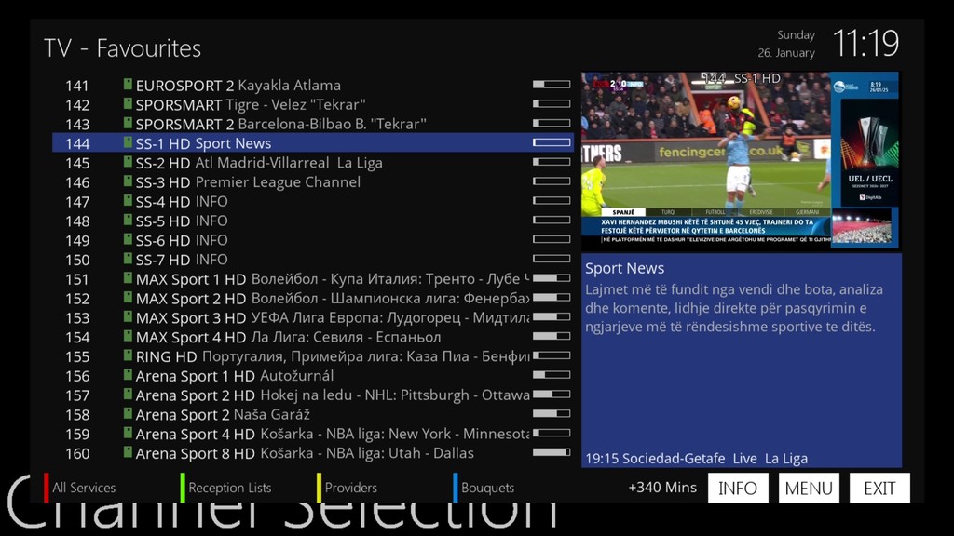
Task: Click the green icon beside MAX Sport 4 HD
Action: (128, 336)
